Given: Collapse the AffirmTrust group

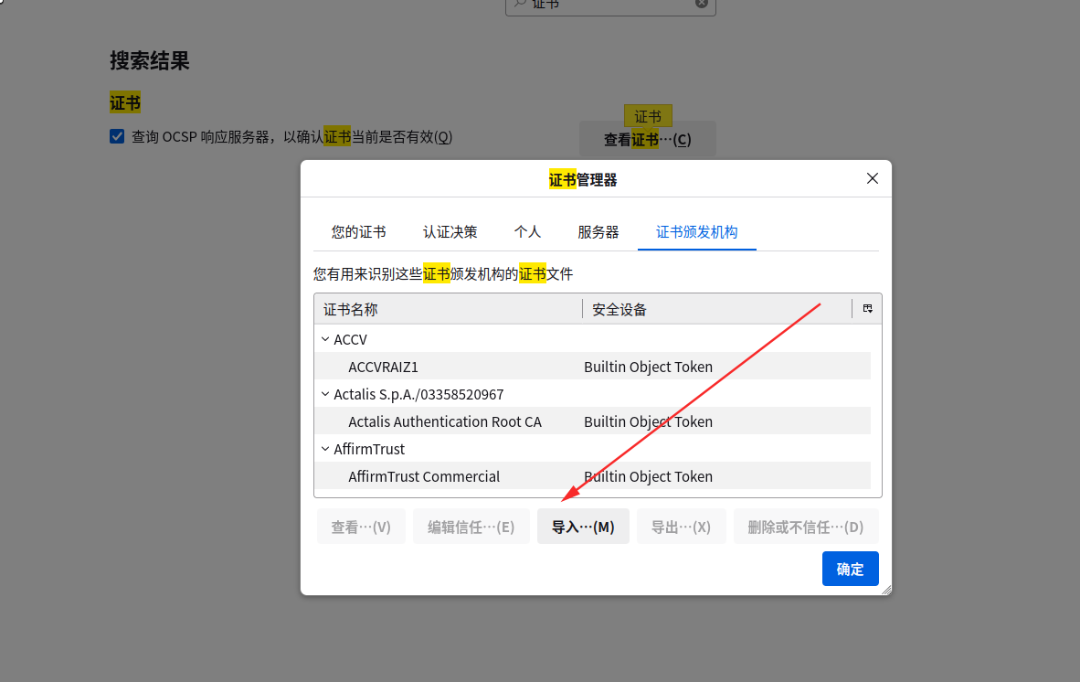Looking at the screenshot, I should click(325, 449).
